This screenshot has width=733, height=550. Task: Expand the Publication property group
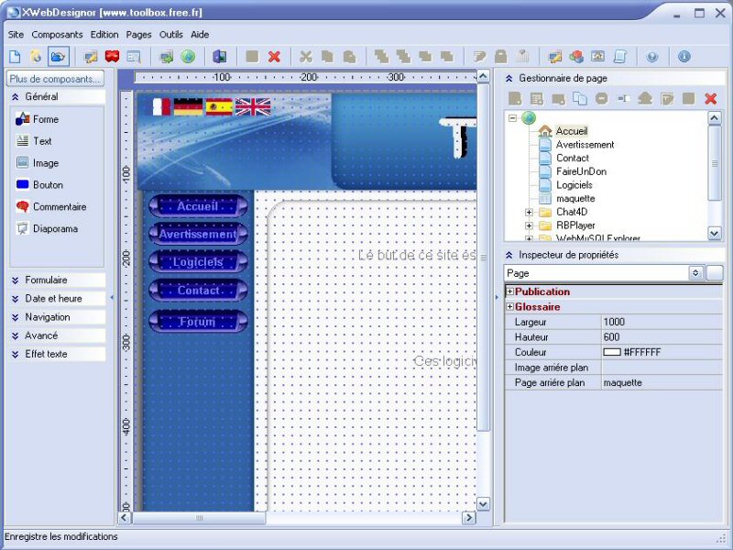pyautogui.click(x=510, y=291)
